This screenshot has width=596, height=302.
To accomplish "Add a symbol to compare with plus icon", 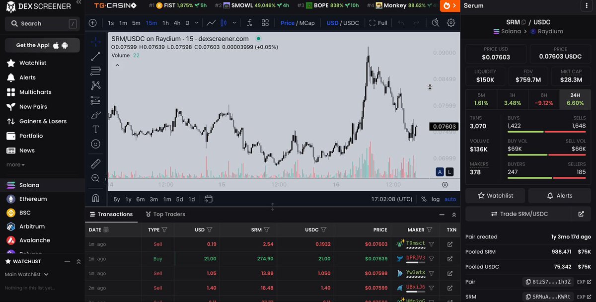I will coord(92,23).
